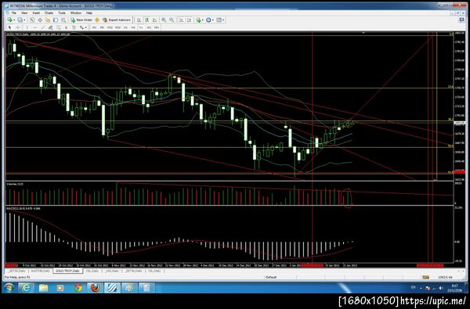Select the Equidistant Channel tool

click(50, 27)
